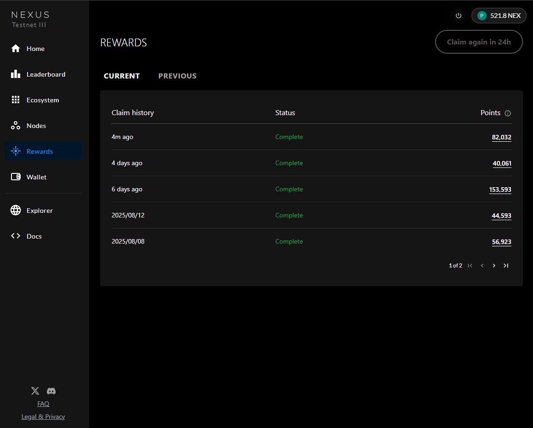Click Complete status for 6 days ago row
This screenshot has width=533, height=428.
tap(289, 189)
